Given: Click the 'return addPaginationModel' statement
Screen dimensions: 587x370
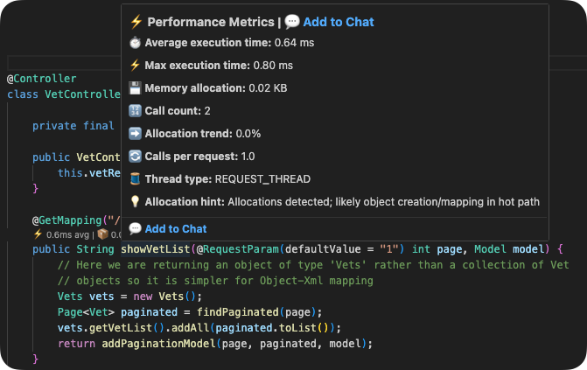Looking at the screenshot, I should click(x=215, y=344).
